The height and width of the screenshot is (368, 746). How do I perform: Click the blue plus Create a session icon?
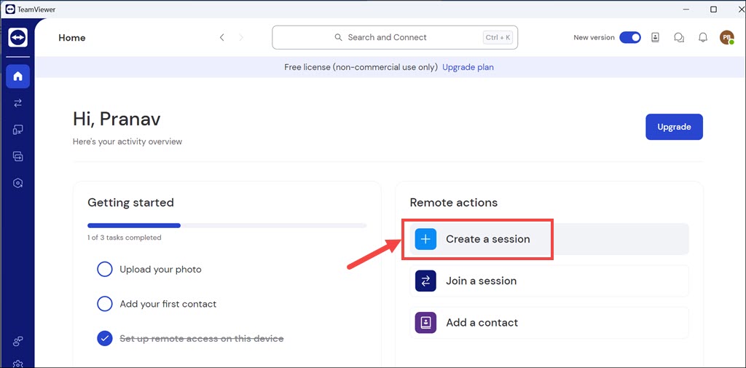[425, 239]
